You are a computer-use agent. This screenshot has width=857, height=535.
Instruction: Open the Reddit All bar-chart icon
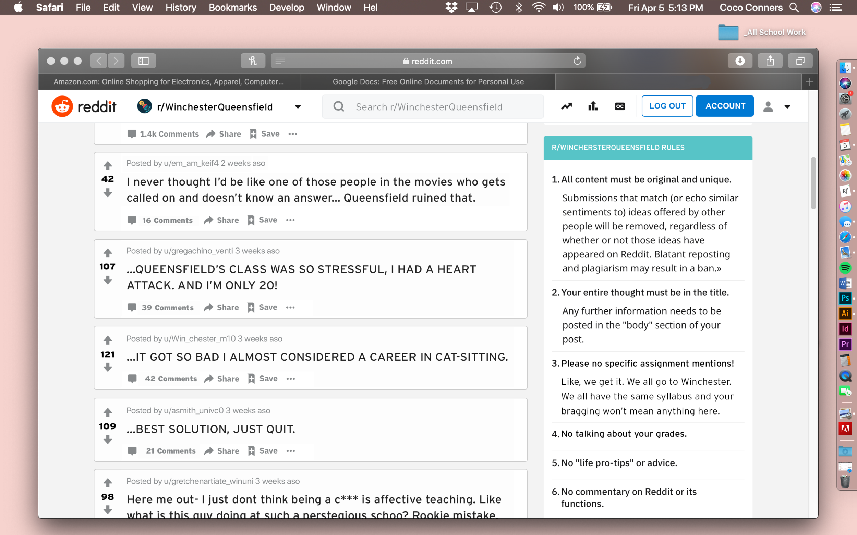[593, 106]
